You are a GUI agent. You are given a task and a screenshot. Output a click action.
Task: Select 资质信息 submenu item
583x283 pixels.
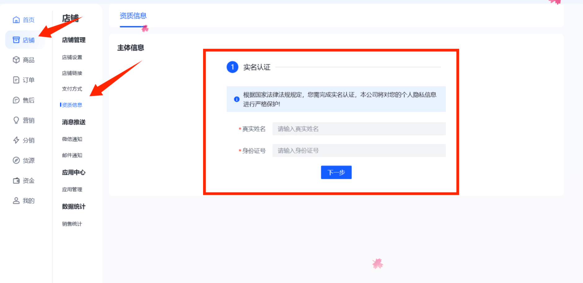pyautogui.click(x=72, y=105)
